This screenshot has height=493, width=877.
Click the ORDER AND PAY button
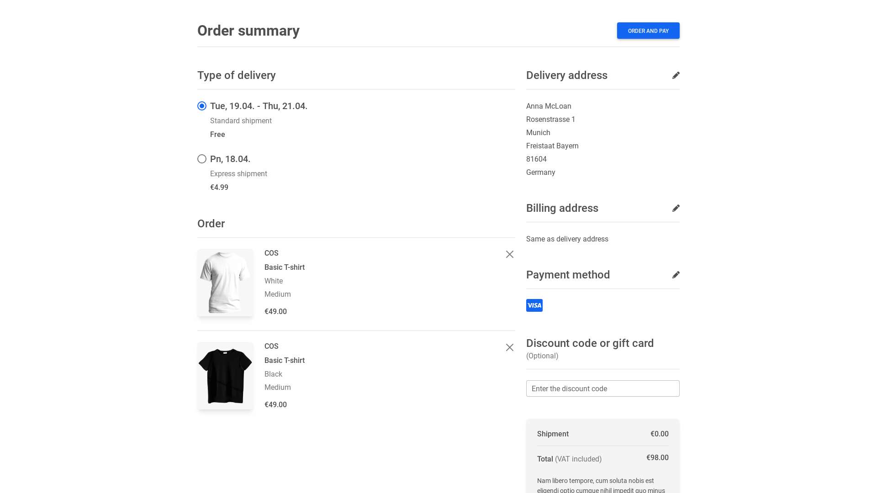tap(648, 31)
